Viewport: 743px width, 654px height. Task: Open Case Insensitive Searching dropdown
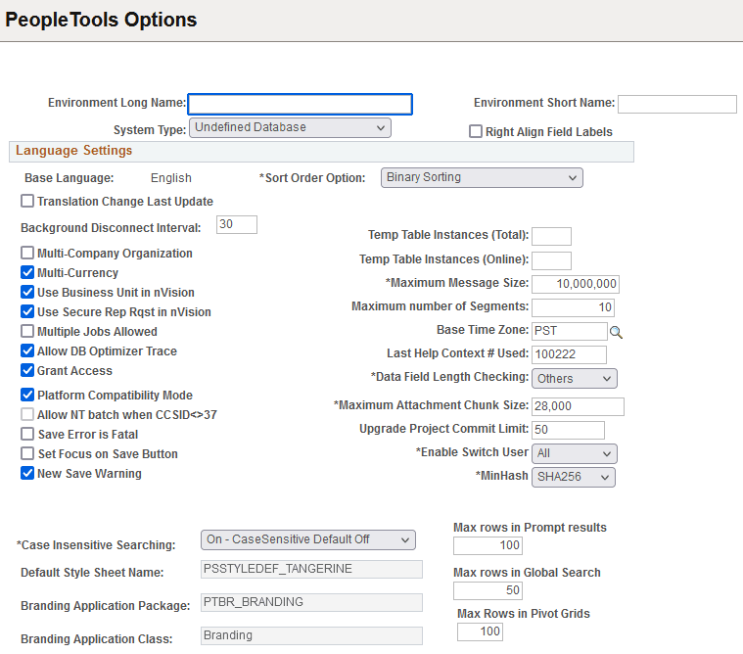pyautogui.click(x=308, y=539)
